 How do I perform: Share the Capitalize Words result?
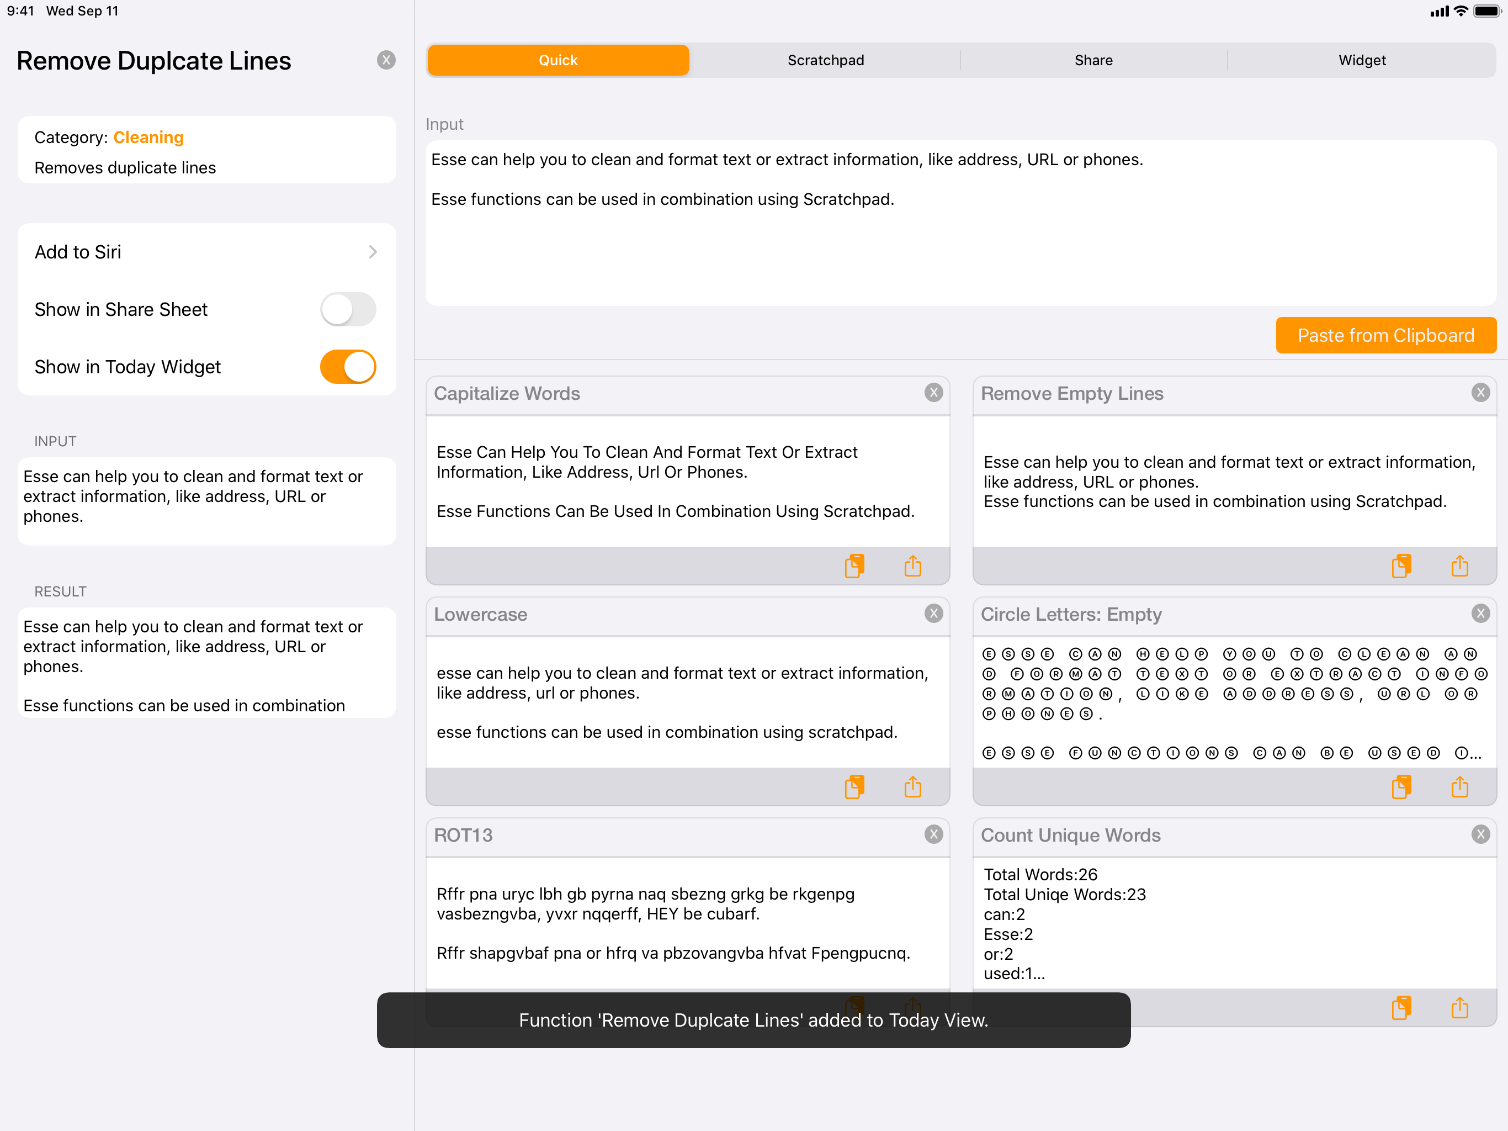pyautogui.click(x=913, y=565)
